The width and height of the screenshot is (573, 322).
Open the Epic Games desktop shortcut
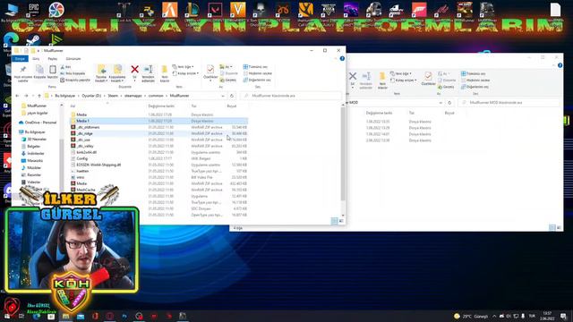pos(34,10)
